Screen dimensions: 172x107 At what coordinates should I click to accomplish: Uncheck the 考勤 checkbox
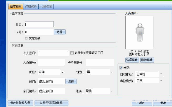121,68
